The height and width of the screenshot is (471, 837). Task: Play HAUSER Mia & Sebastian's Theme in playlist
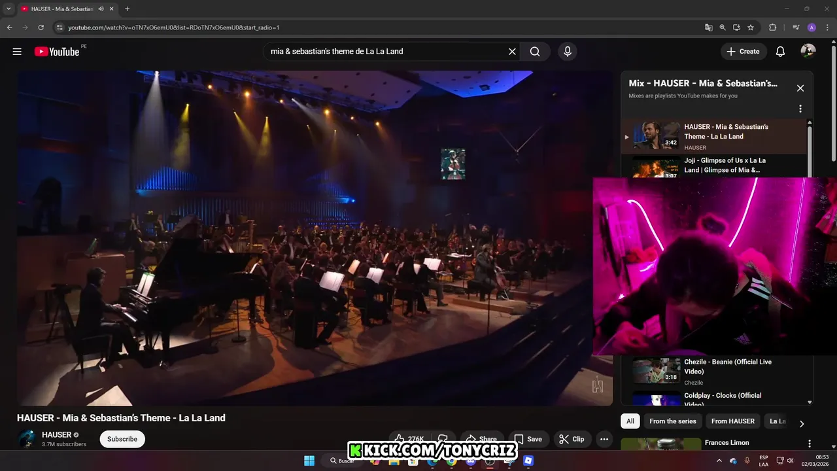tap(715, 136)
